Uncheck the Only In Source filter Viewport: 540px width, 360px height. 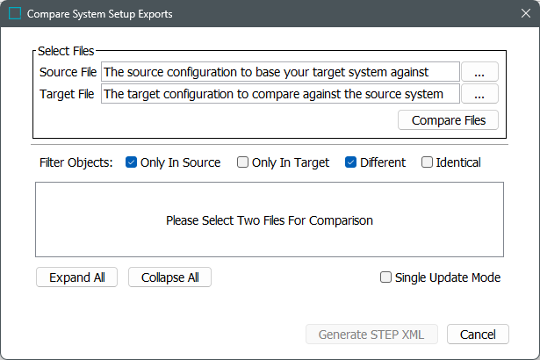pyautogui.click(x=132, y=162)
